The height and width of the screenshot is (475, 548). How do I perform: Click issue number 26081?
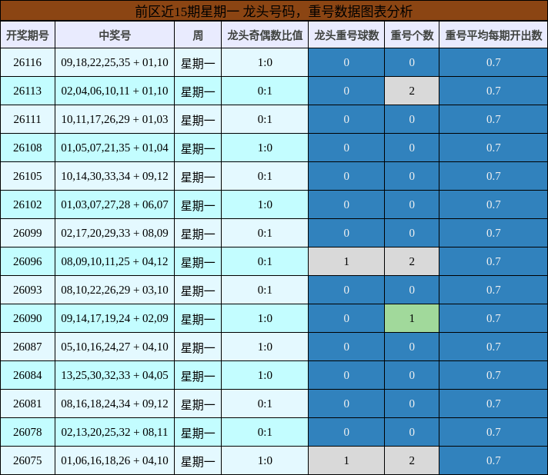click(28, 404)
